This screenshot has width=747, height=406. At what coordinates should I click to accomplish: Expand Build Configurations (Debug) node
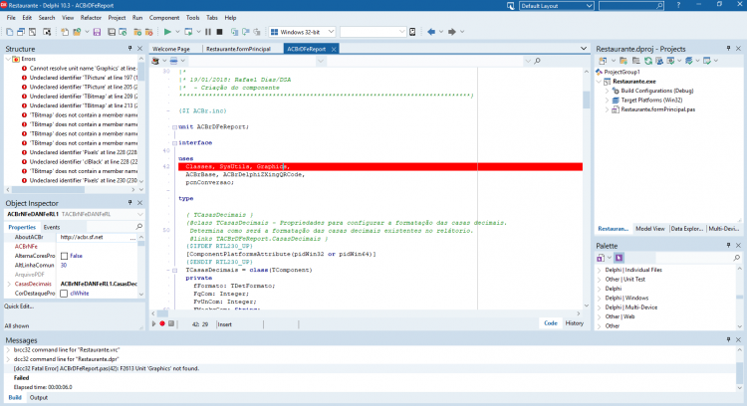(607, 91)
